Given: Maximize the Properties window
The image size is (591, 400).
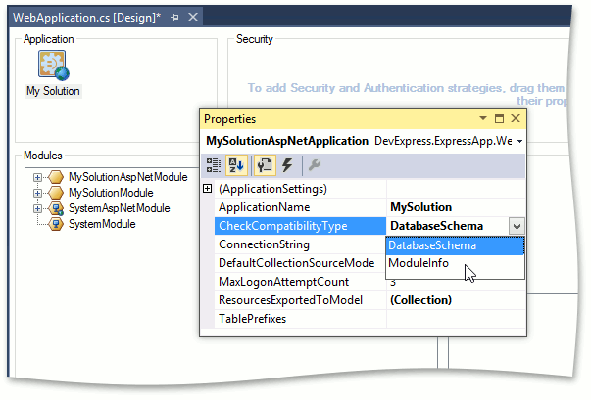Looking at the screenshot, I should pos(499,118).
